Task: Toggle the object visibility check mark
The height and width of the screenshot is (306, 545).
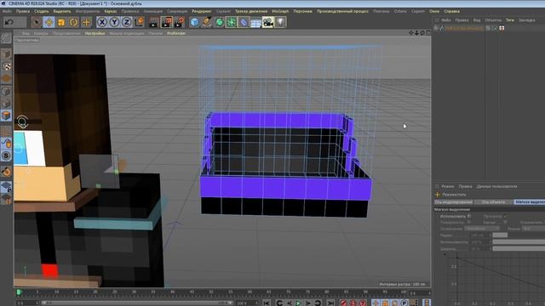Action: point(496,28)
